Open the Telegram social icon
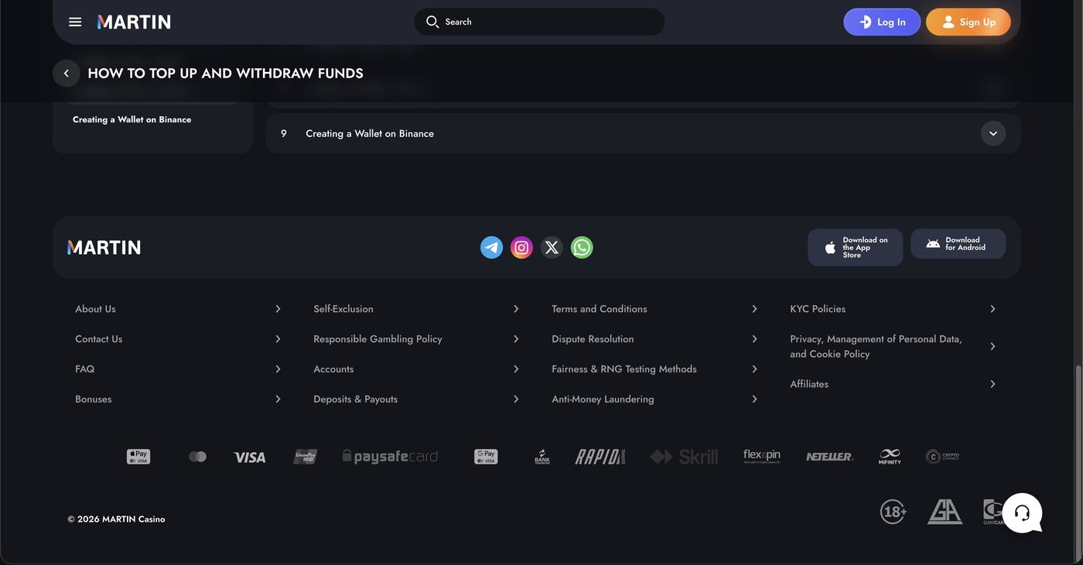The width and height of the screenshot is (1083, 565). click(x=492, y=248)
